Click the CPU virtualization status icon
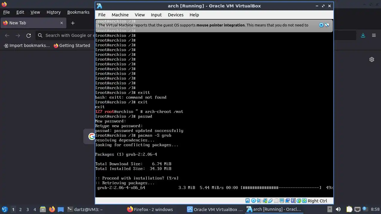This screenshot has height=214, width=381. point(293,201)
